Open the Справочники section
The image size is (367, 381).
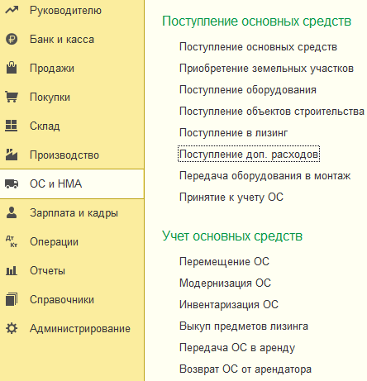click(x=62, y=299)
